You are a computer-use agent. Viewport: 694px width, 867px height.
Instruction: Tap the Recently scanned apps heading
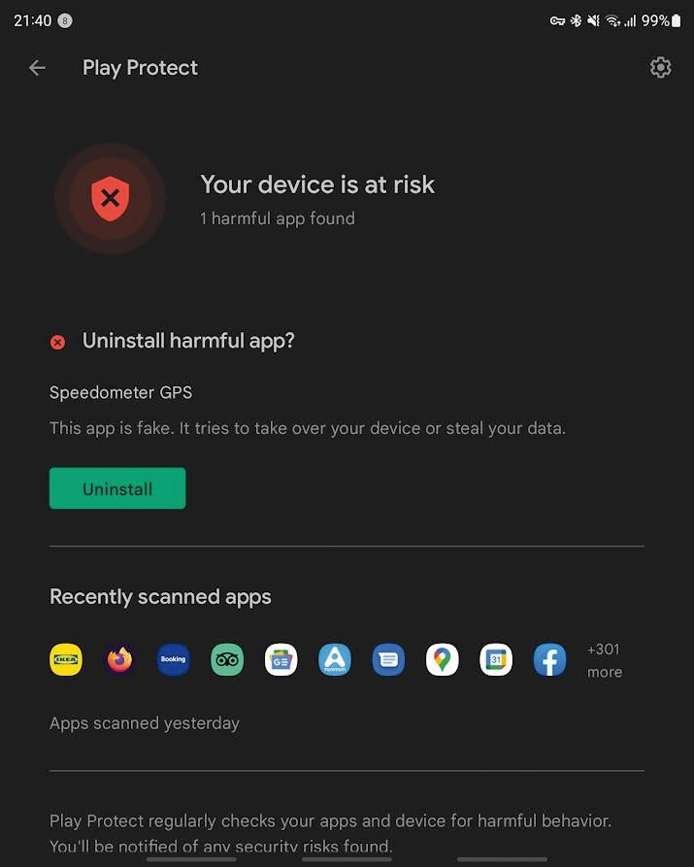(x=160, y=597)
